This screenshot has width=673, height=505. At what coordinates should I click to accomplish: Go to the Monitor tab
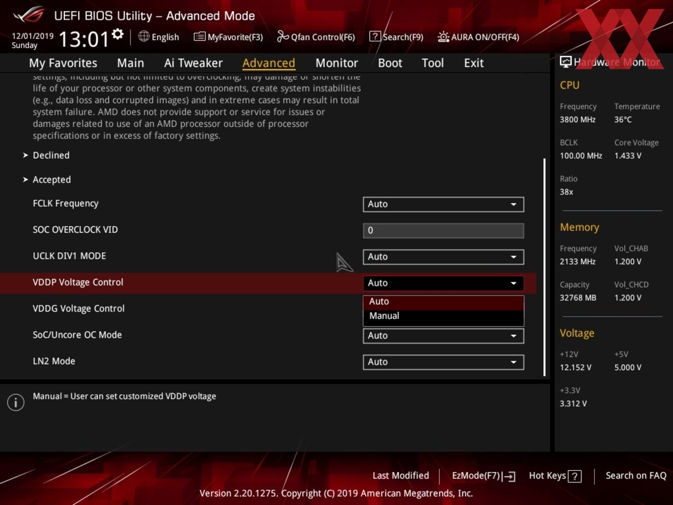[x=336, y=63]
